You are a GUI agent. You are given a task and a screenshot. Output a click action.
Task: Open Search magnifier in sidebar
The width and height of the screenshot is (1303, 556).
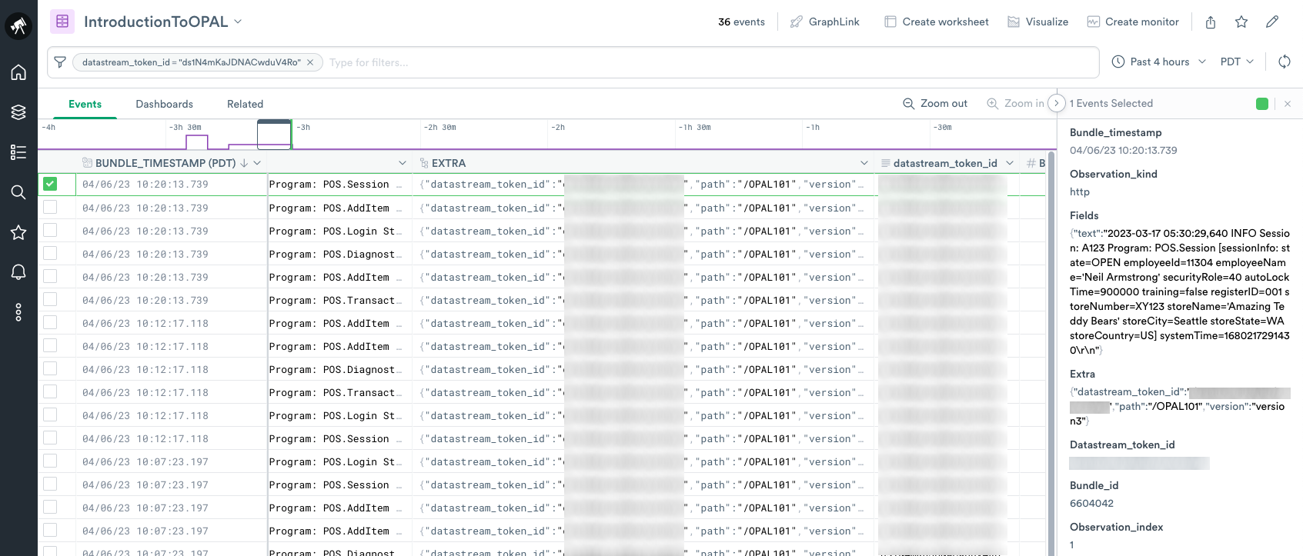(x=18, y=192)
